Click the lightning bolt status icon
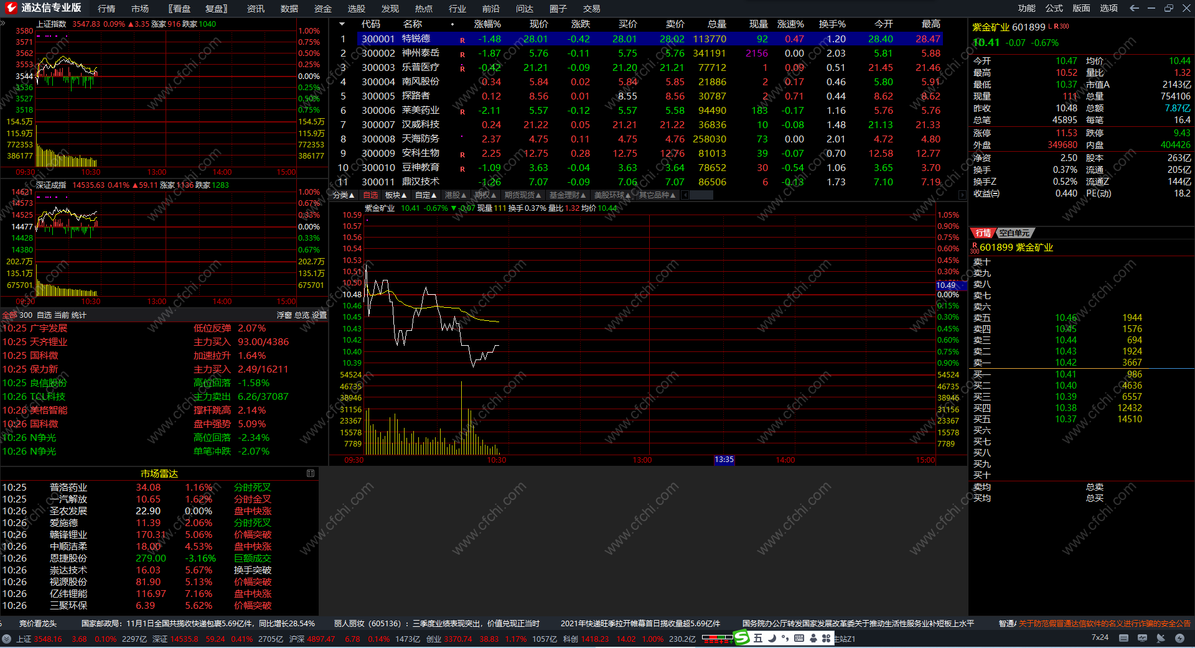Image resolution: width=1195 pixels, height=648 pixels. (1179, 638)
